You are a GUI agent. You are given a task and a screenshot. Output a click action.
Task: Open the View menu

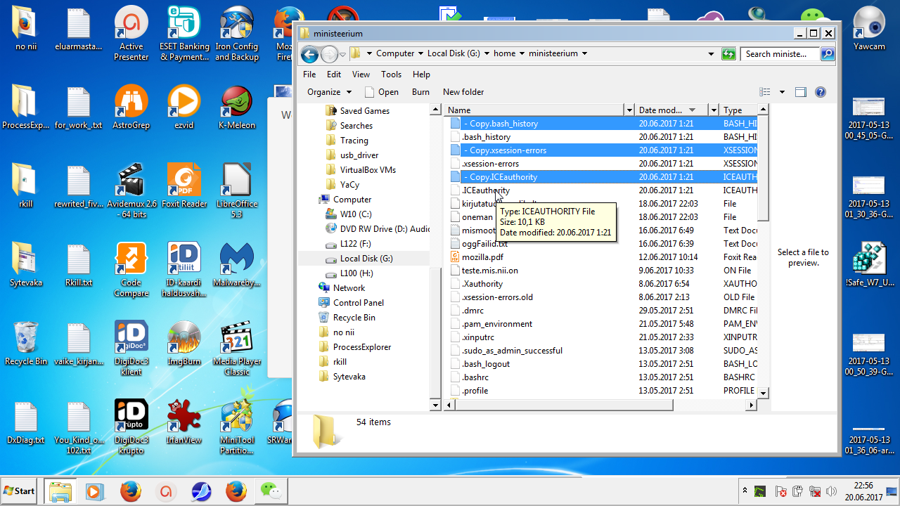[x=361, y=74]
